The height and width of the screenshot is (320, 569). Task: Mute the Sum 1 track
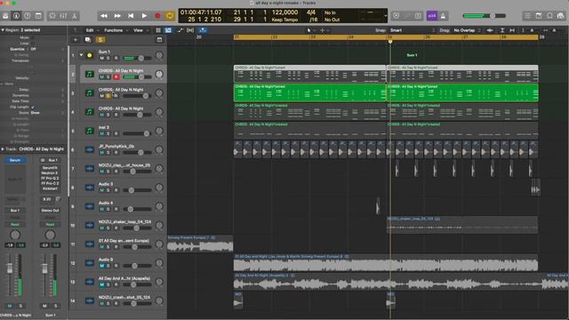point(101,58)
